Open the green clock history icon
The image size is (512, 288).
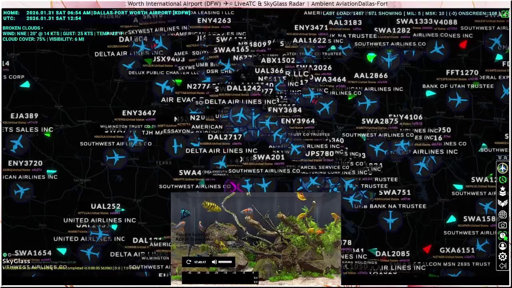502,180
